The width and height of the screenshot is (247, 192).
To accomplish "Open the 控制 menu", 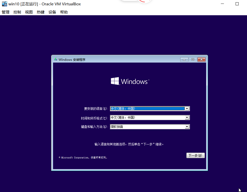I will 17,12.
